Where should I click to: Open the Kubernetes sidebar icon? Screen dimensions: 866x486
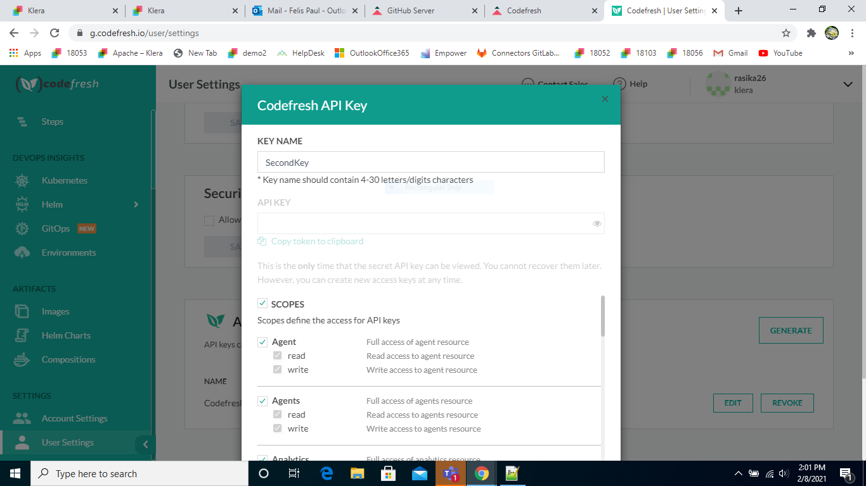point(22,180)
